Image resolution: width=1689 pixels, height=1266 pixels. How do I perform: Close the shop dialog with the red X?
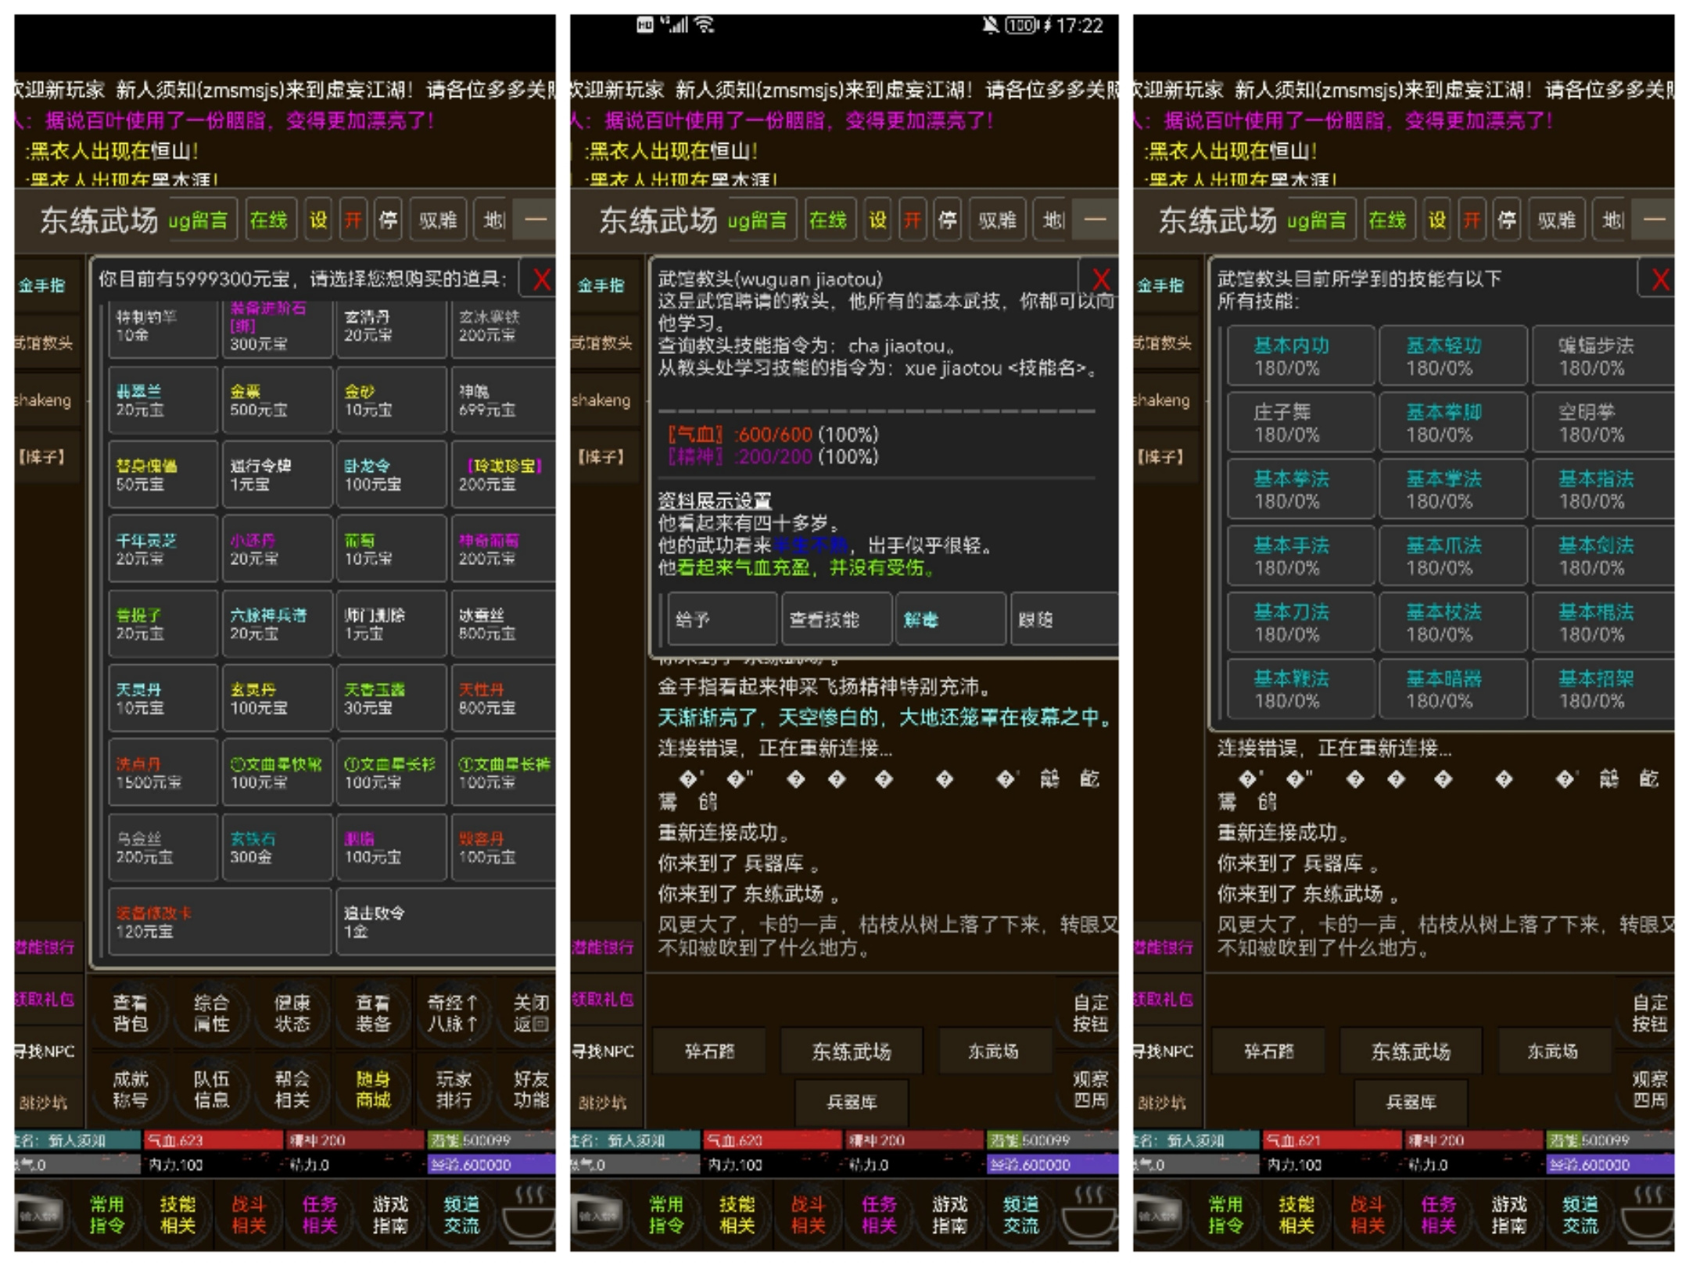(541, 279)
